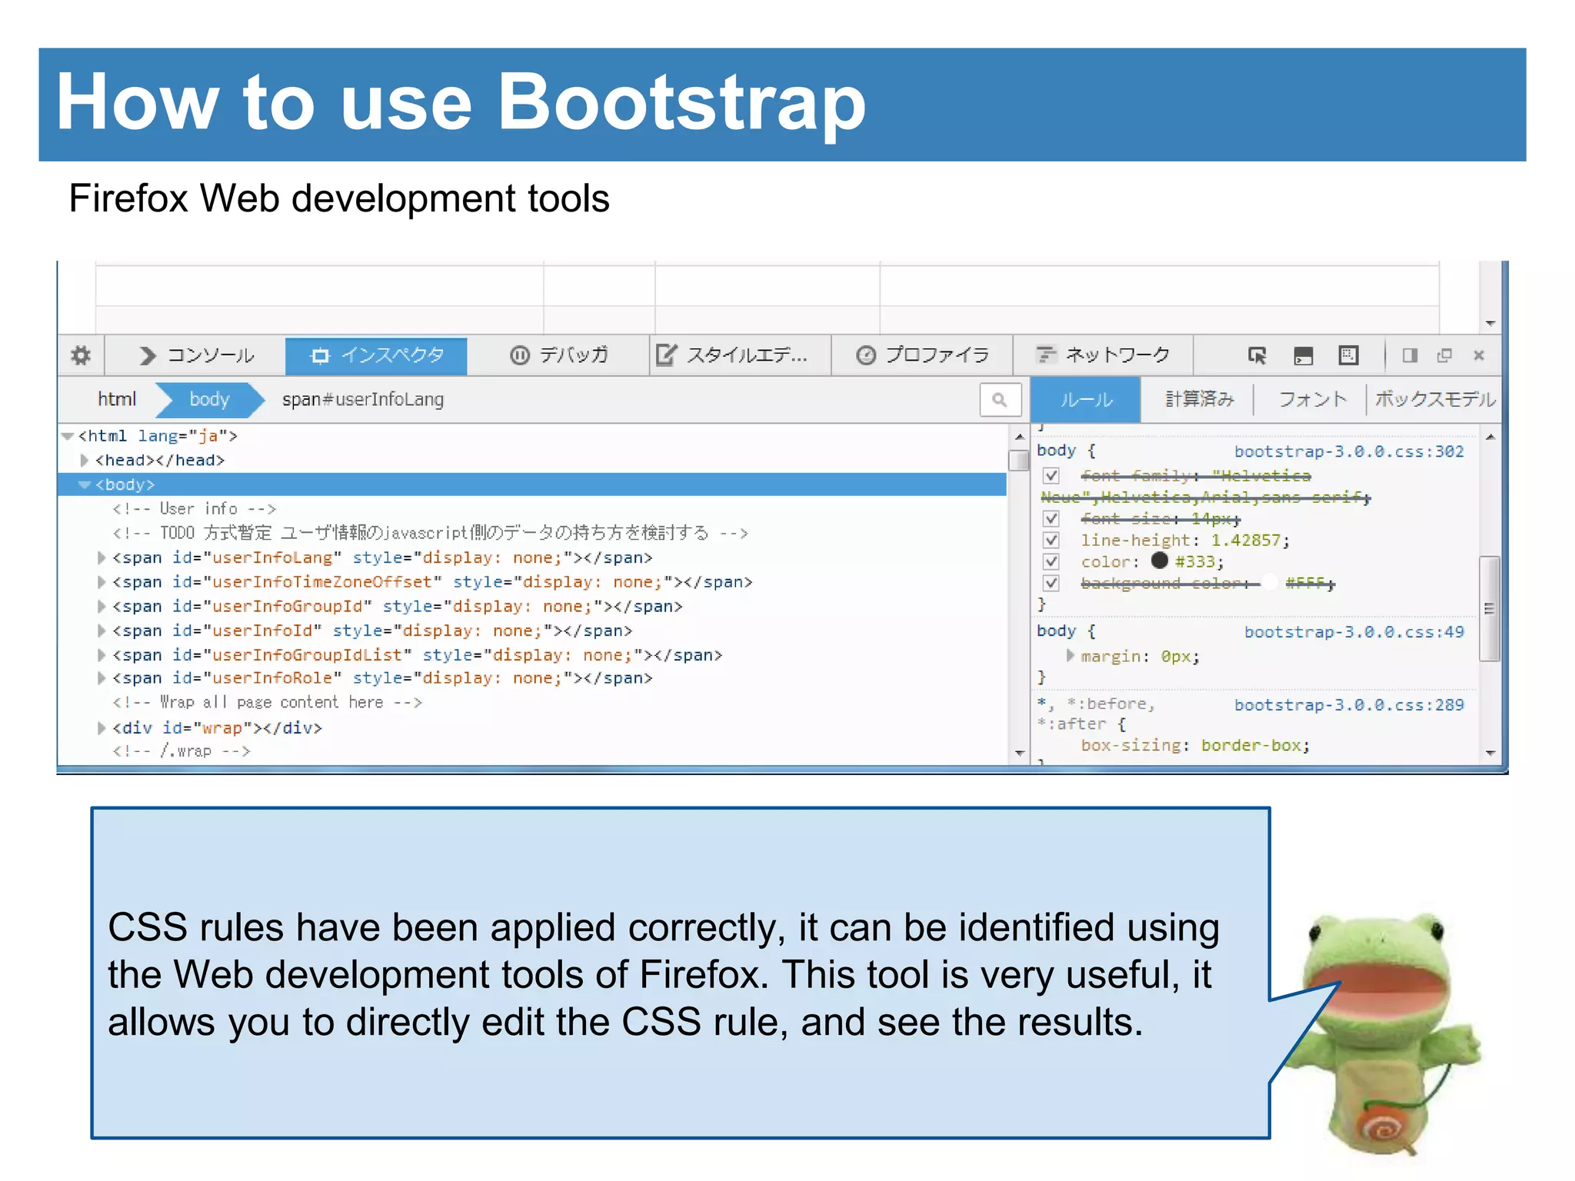Select the インスペクタ (Inspector) tab
This screenshot has height=1181, width=1575.
coord(376,355)
